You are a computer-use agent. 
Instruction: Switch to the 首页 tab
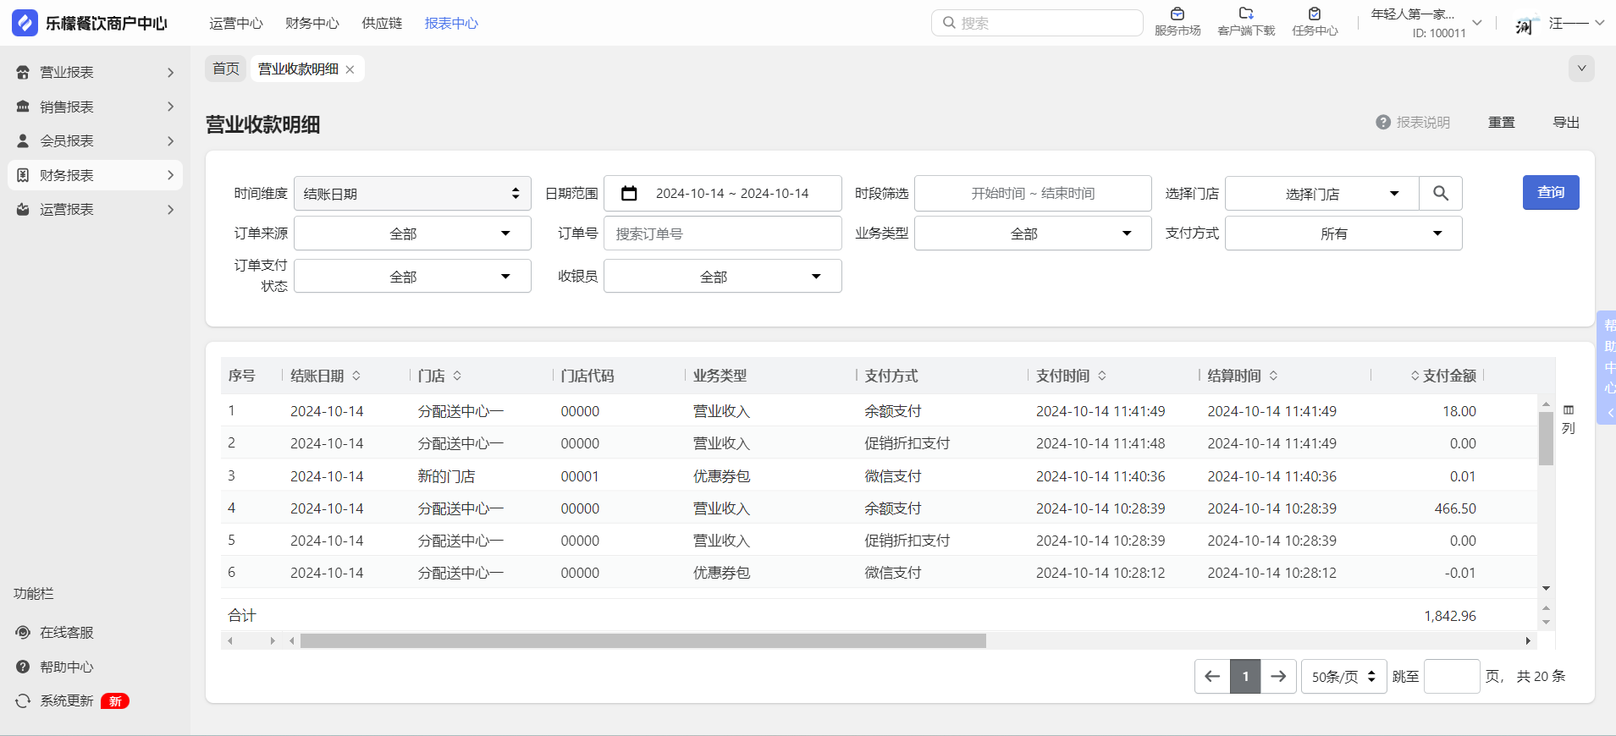click(x=225, y=69)
